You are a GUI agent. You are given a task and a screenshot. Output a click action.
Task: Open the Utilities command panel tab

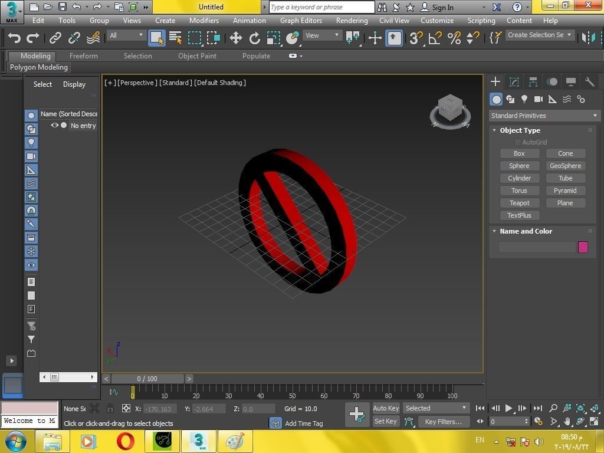click(590, 81)
